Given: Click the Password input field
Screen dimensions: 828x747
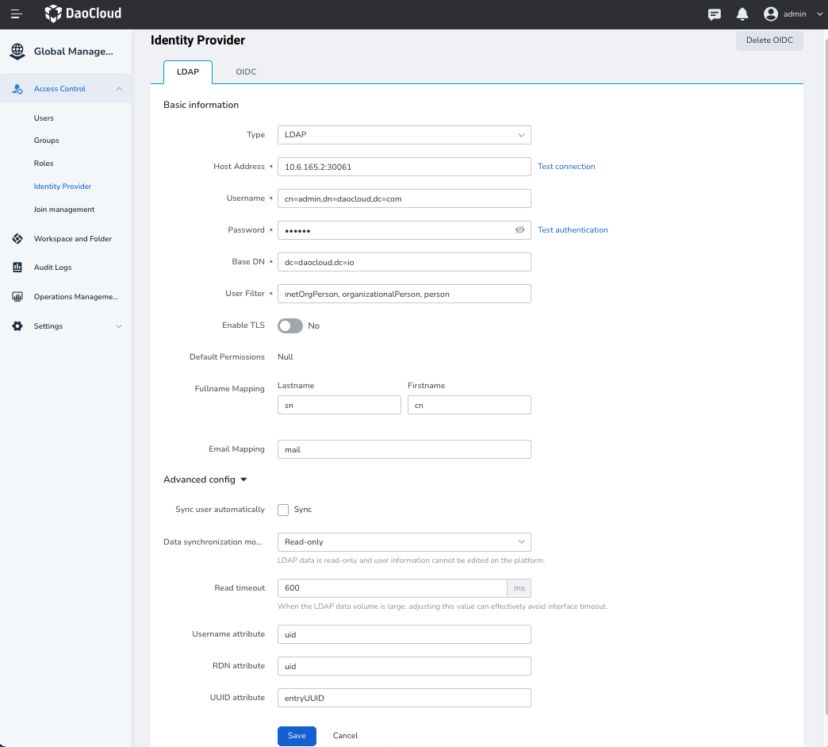Looking at the screenshot, I should [x=404, y=230].
